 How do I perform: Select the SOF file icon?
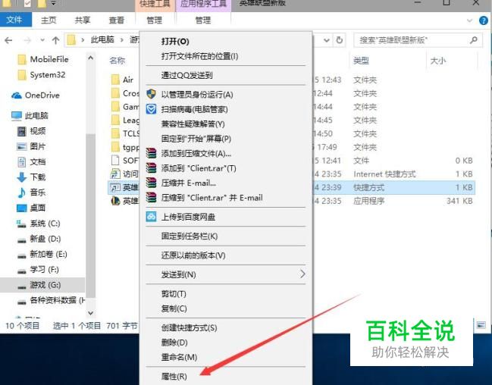pos(115,161)
